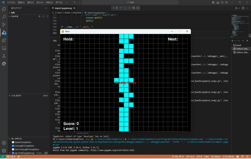Screen dimensions: 251x159
Task: Collapse the コール スタック section
Action: [29, 96]
